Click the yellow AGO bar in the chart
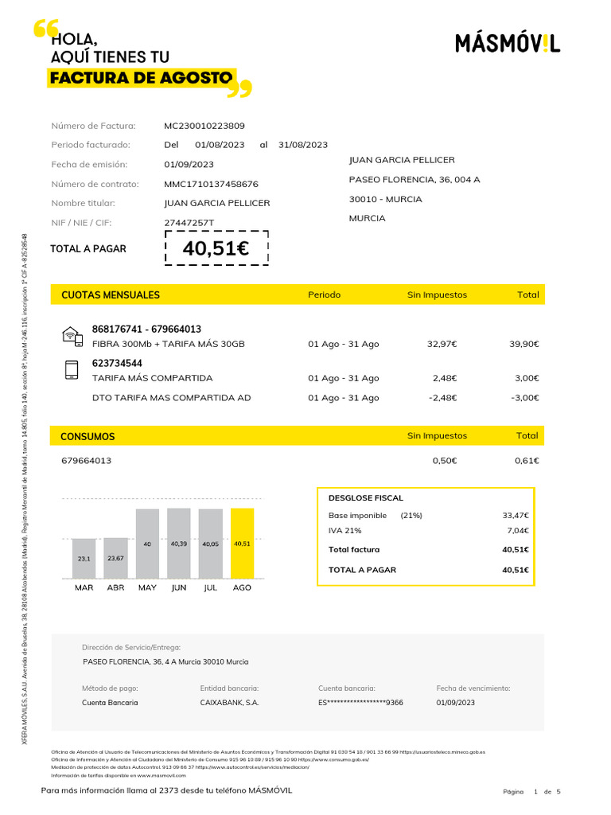 pyautogui.click(x=242, y=543)
